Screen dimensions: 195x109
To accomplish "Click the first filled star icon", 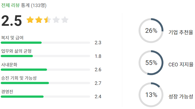I will click(x=30, y=20).
